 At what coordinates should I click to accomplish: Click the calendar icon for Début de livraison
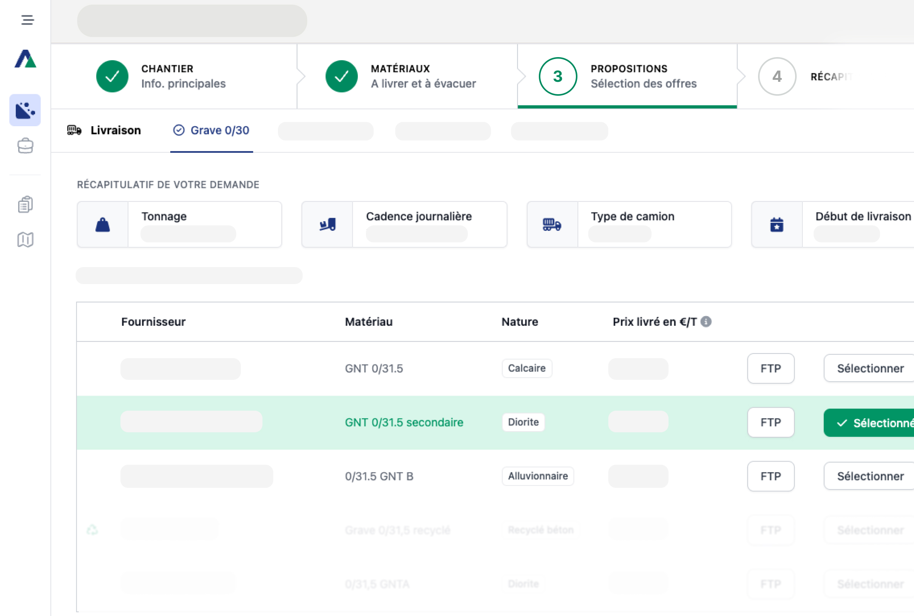[777, 225]
